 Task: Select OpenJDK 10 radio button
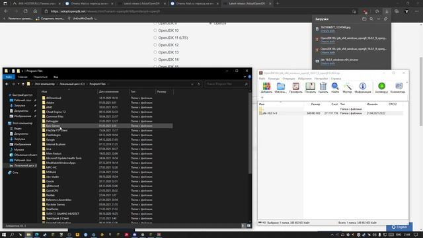[x=155, y=30]
